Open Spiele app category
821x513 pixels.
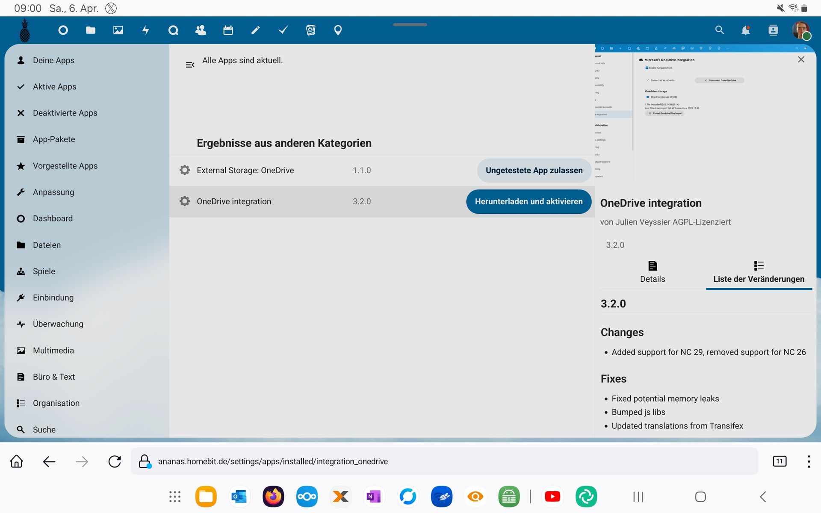[87, 271]
